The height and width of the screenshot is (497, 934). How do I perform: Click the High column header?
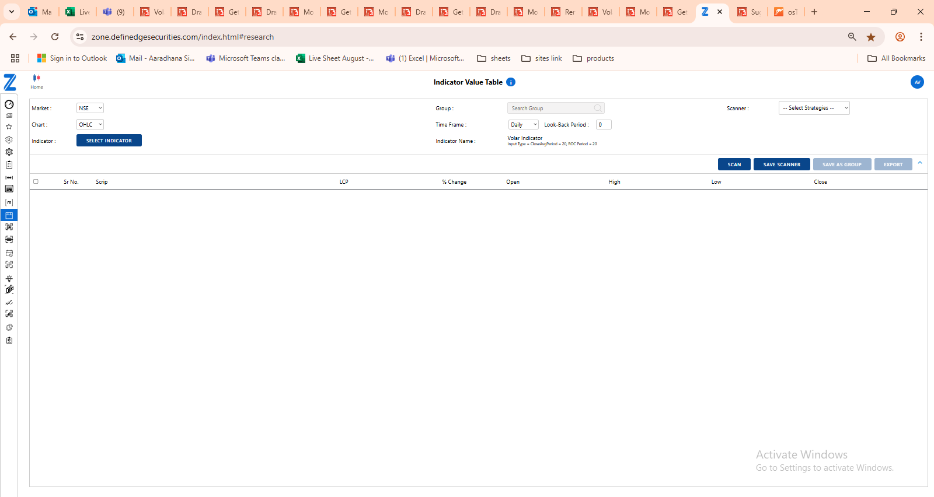tap(615, 182)
